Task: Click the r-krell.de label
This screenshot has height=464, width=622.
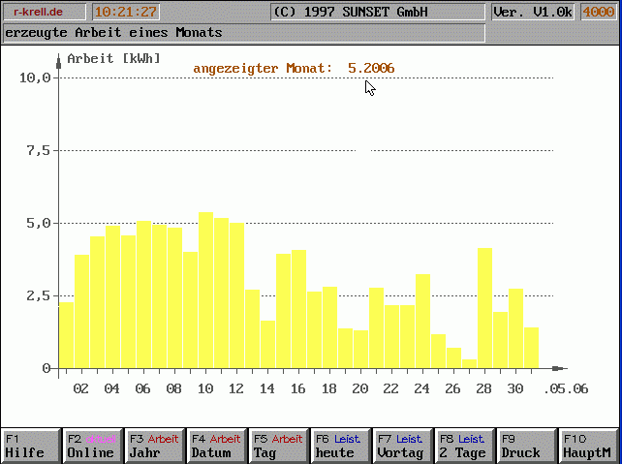Action: click(44, 12)
